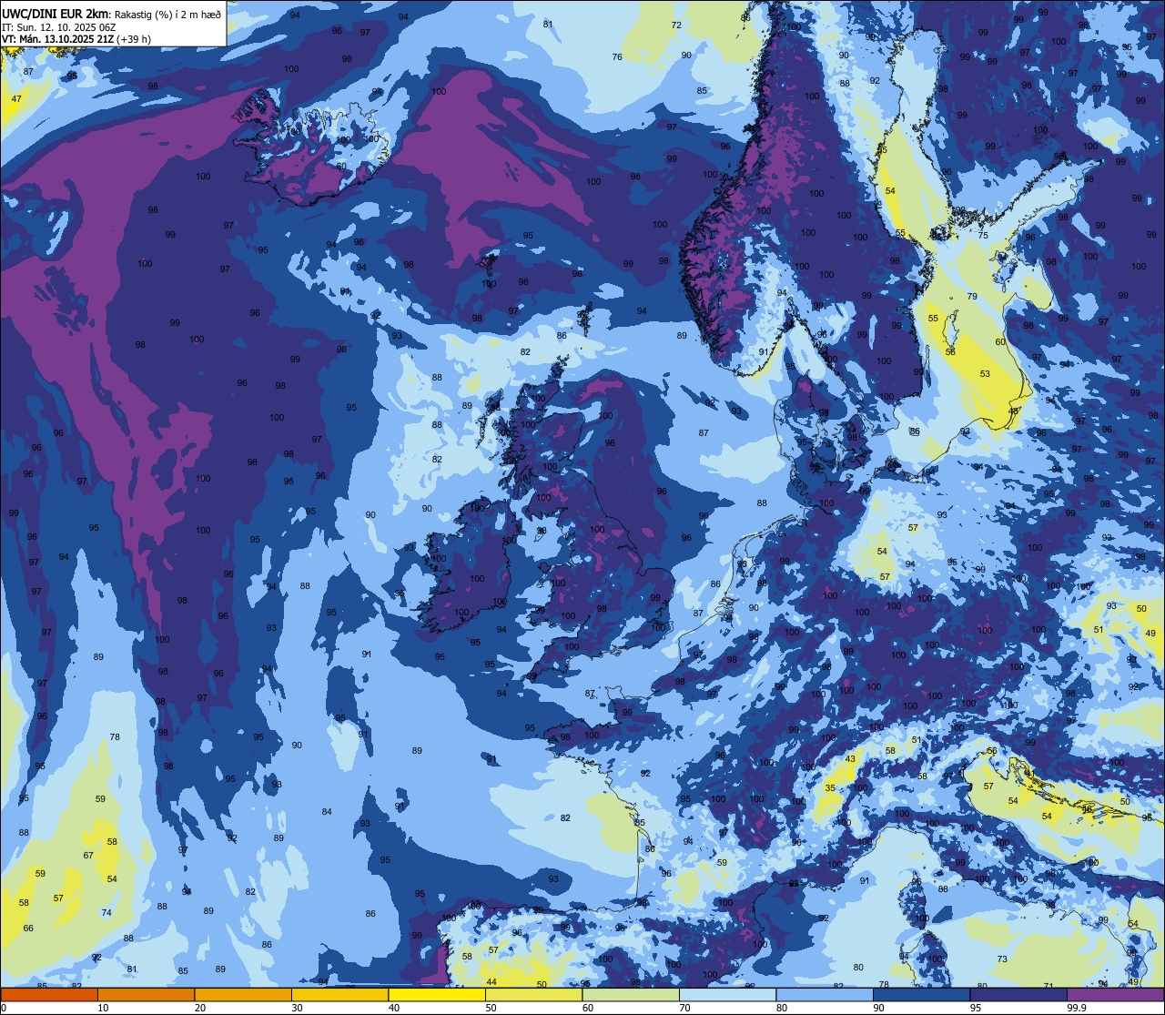The width and height of the screenshot is (1165, 1015).
Task: Click the legend swatch between 40 and 50
Action: (x=437, y=994)
